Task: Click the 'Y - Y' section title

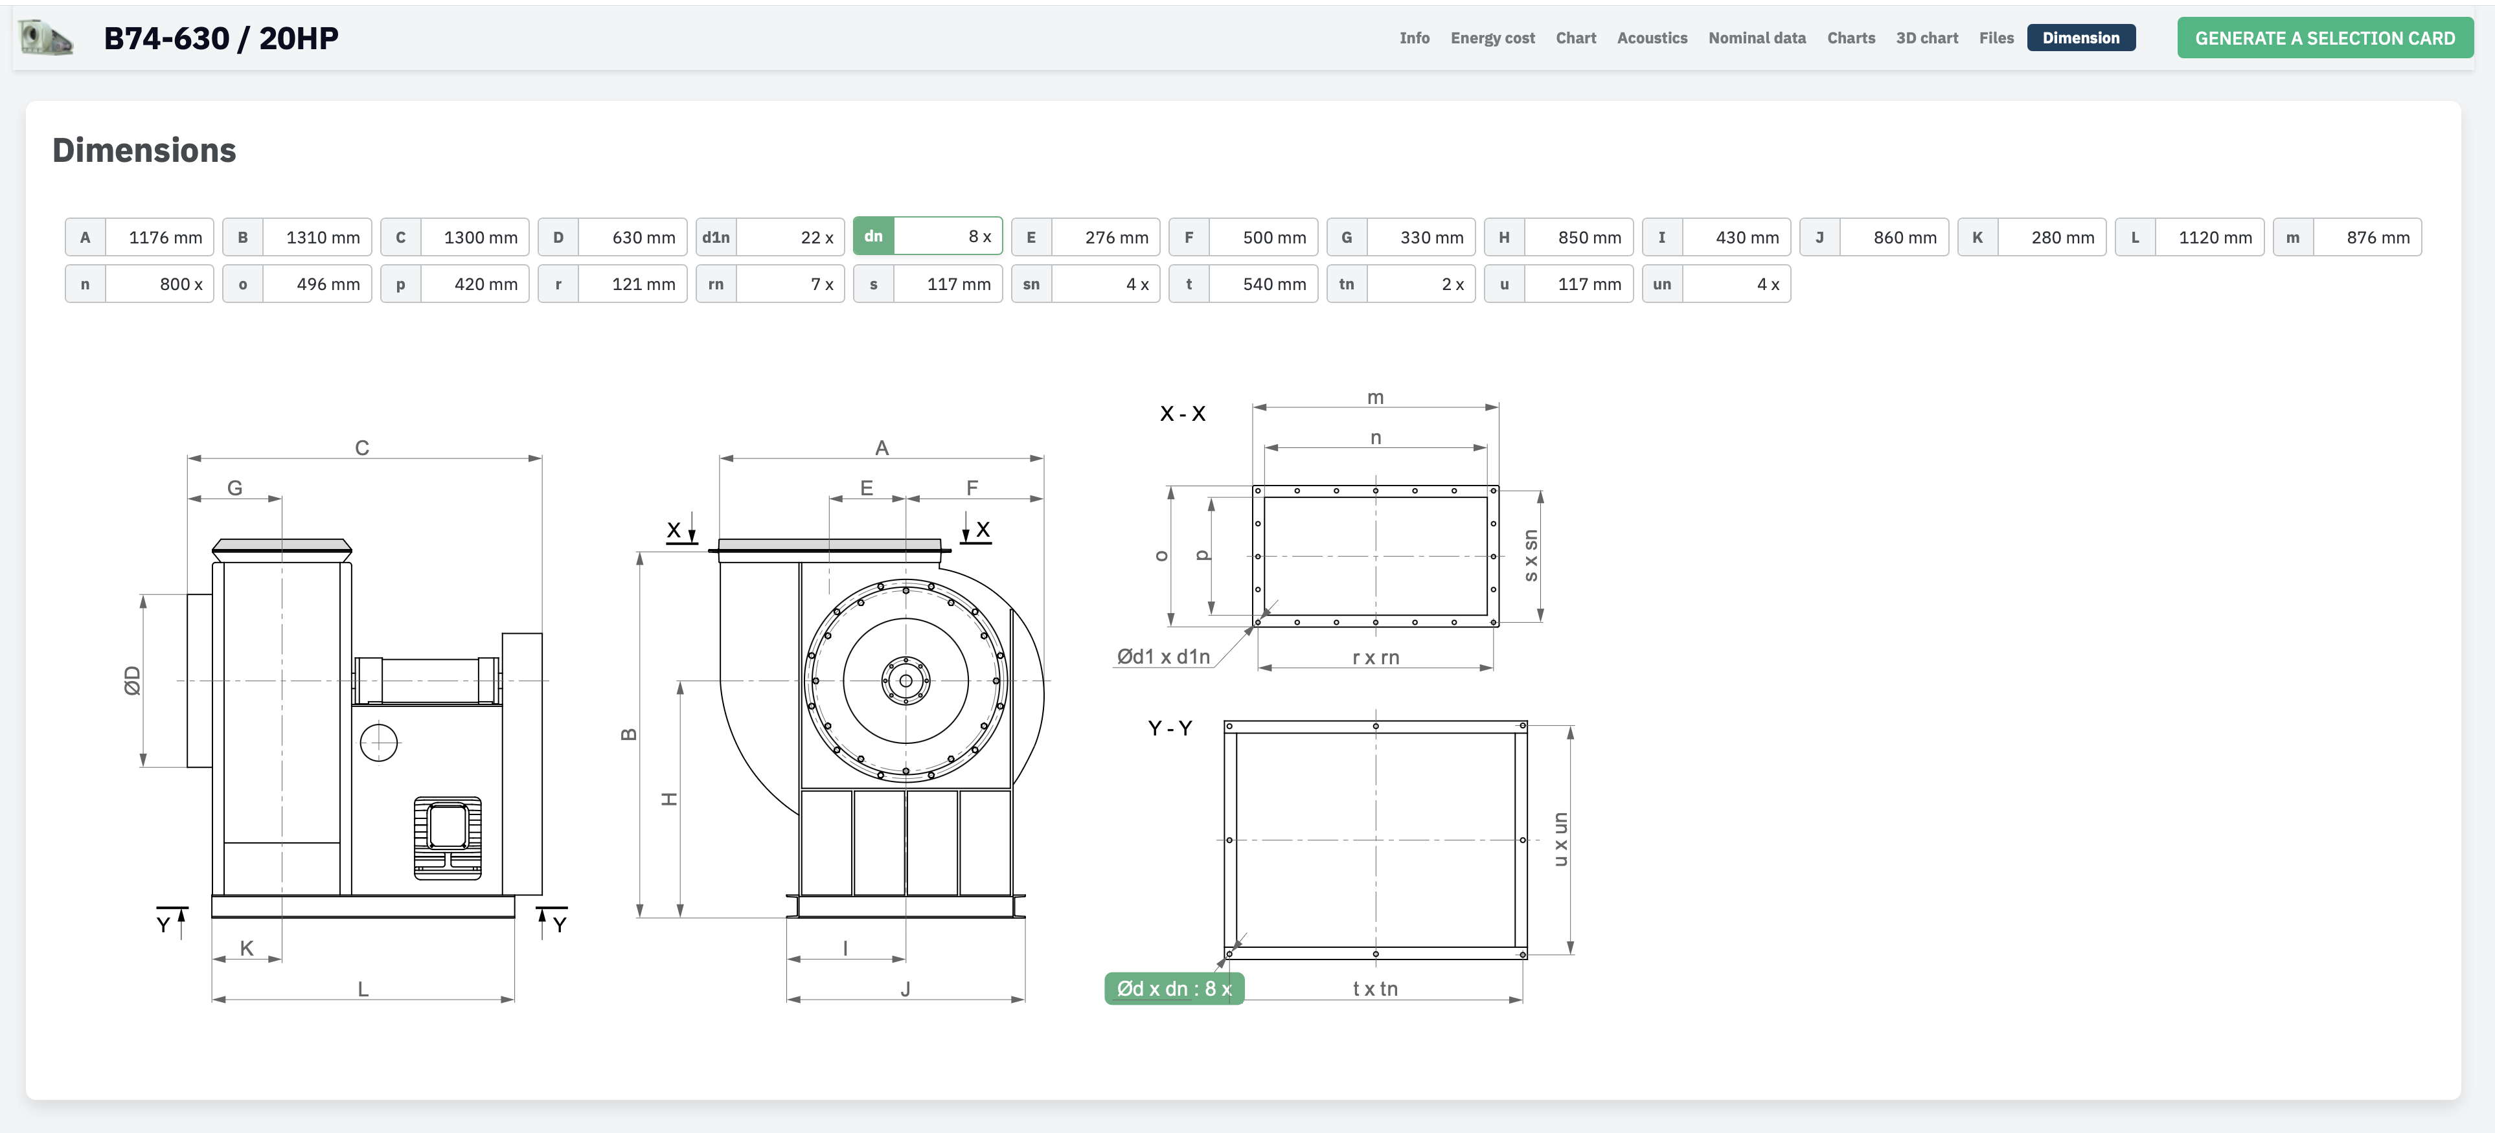Action: tap(1170, 727)
